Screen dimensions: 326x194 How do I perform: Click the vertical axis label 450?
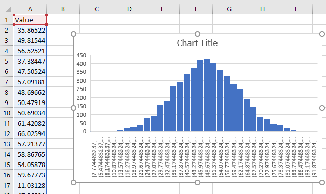click(x=81, y=55)
